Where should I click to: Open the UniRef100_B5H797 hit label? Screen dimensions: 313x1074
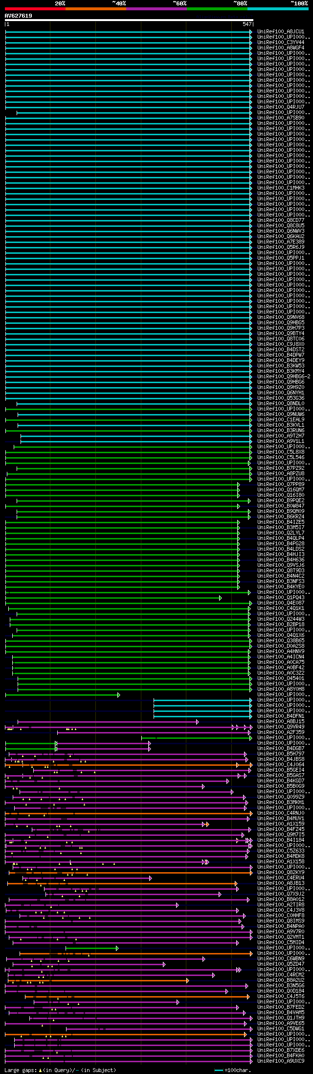(x=281, y=754)
